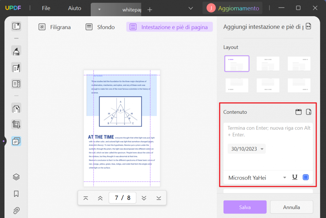The width and height of the screenshot is (326, 218).
Task: Open the header text color swatch
Action: (305, 177)
